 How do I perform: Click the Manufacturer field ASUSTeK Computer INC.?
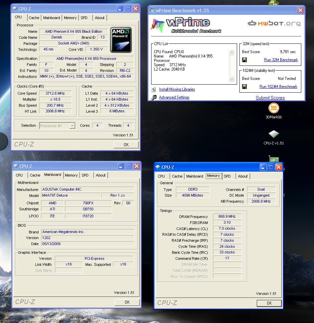coord(88,189)
